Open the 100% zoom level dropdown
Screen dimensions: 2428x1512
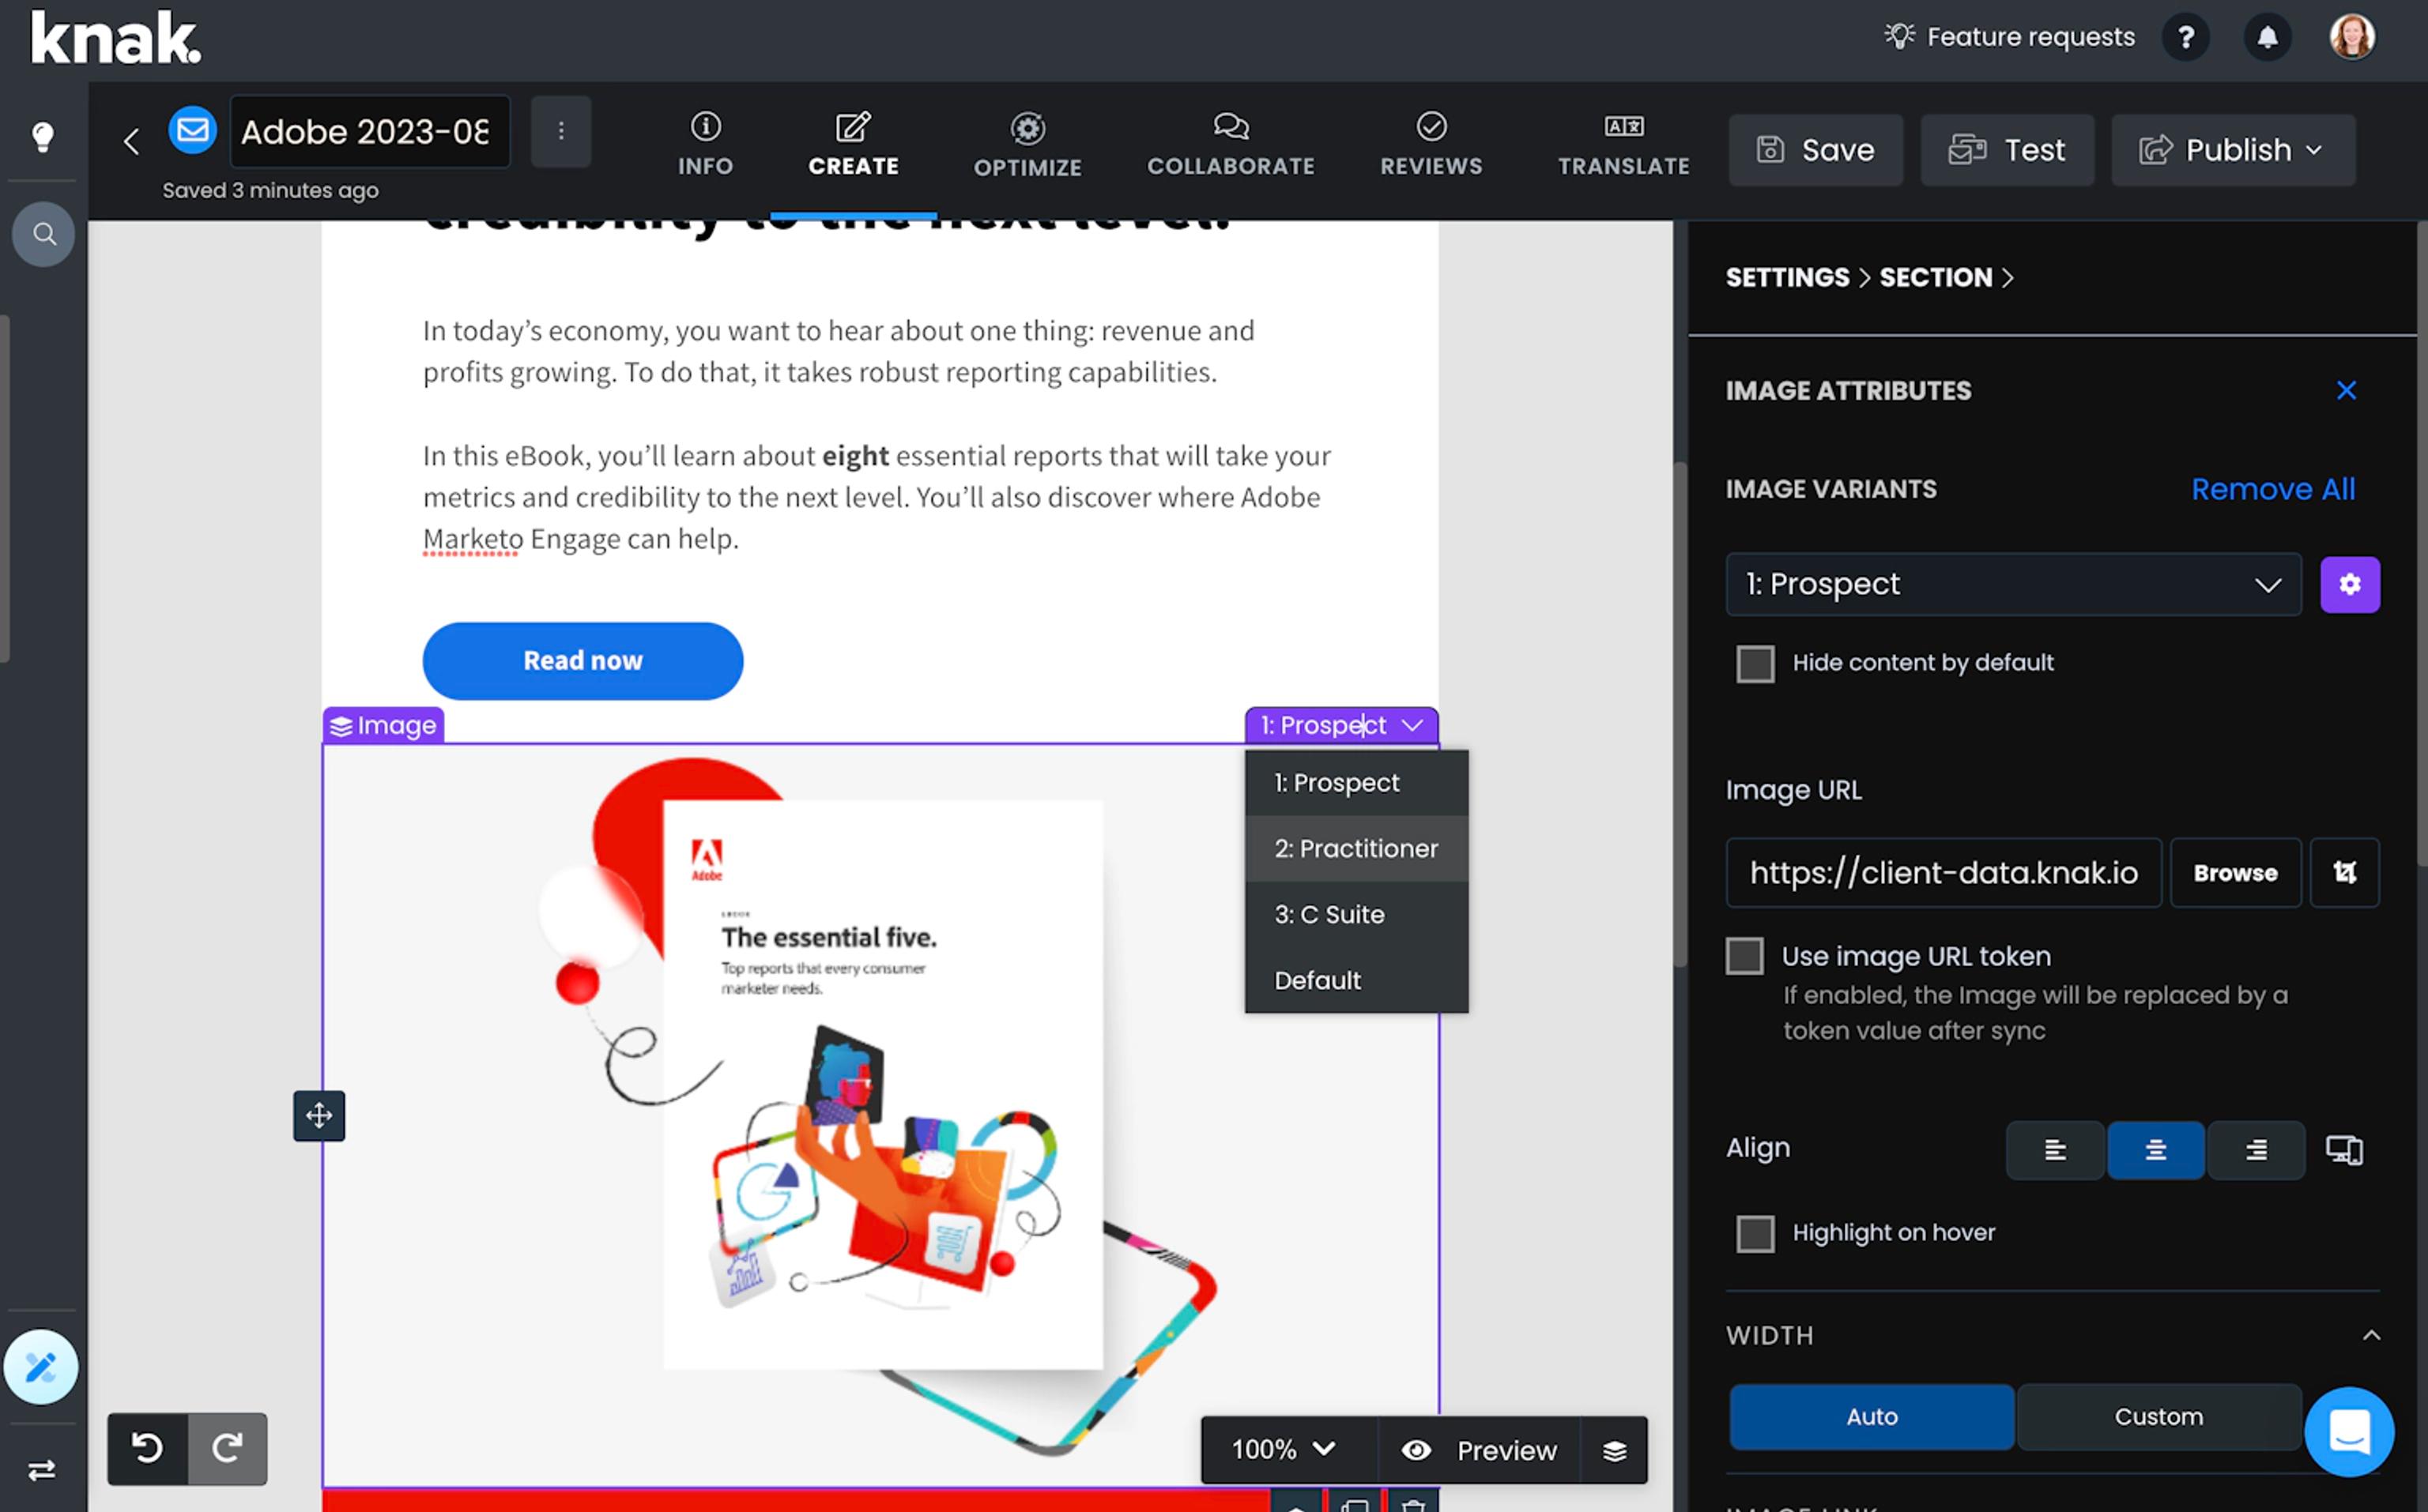click(1283, 1449)
